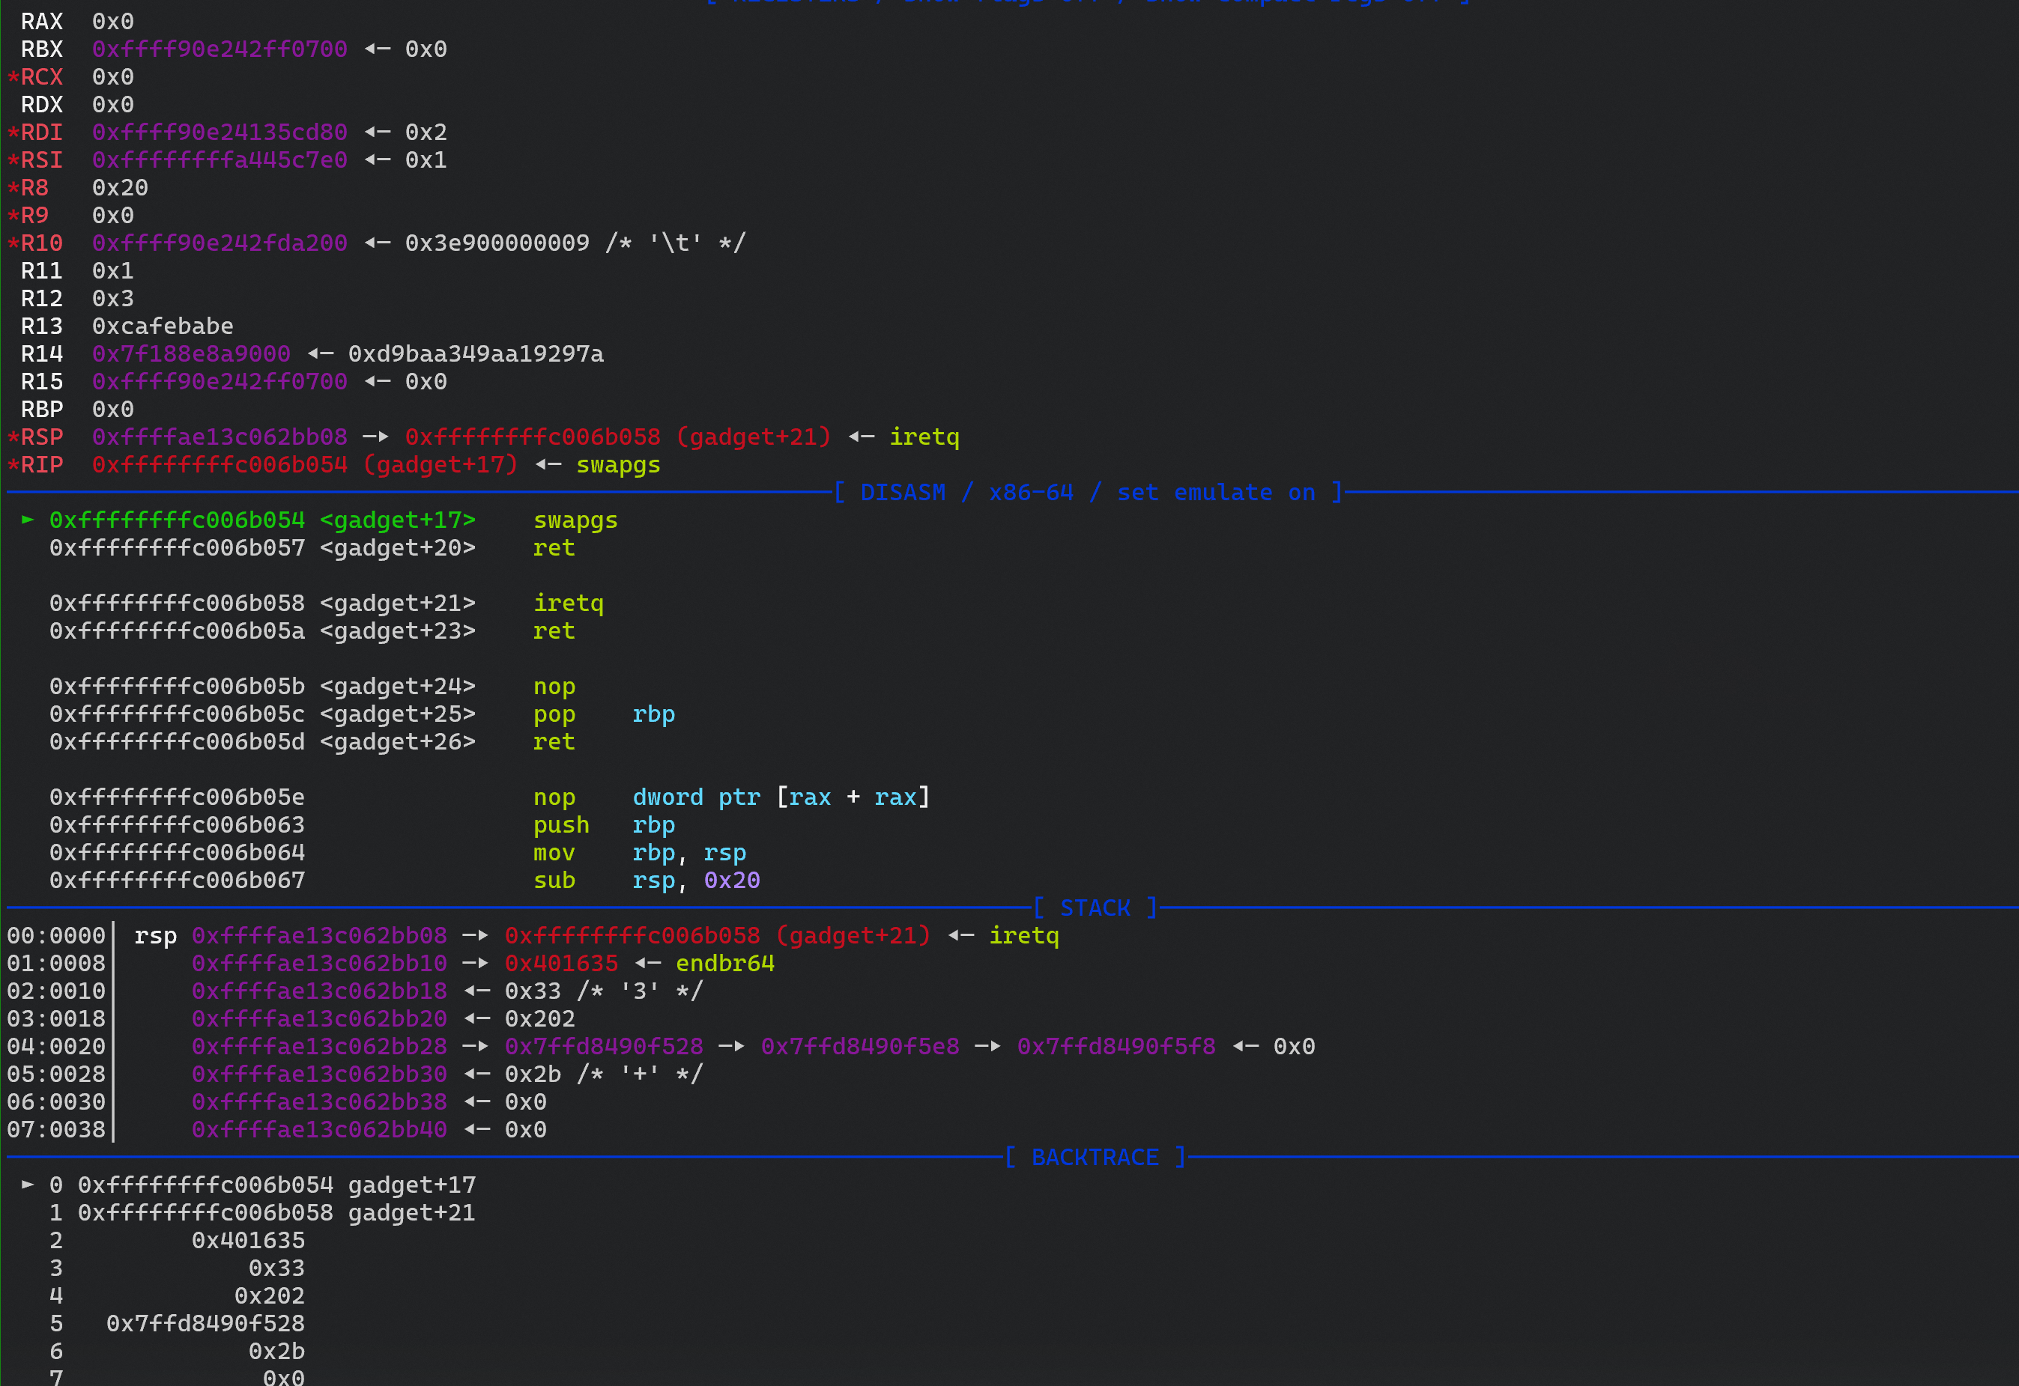This screenshot has height=1386, width=2019.
Task: Click backtrace frame 2 value 0x401635
Action: click(x=249, y=1241)
